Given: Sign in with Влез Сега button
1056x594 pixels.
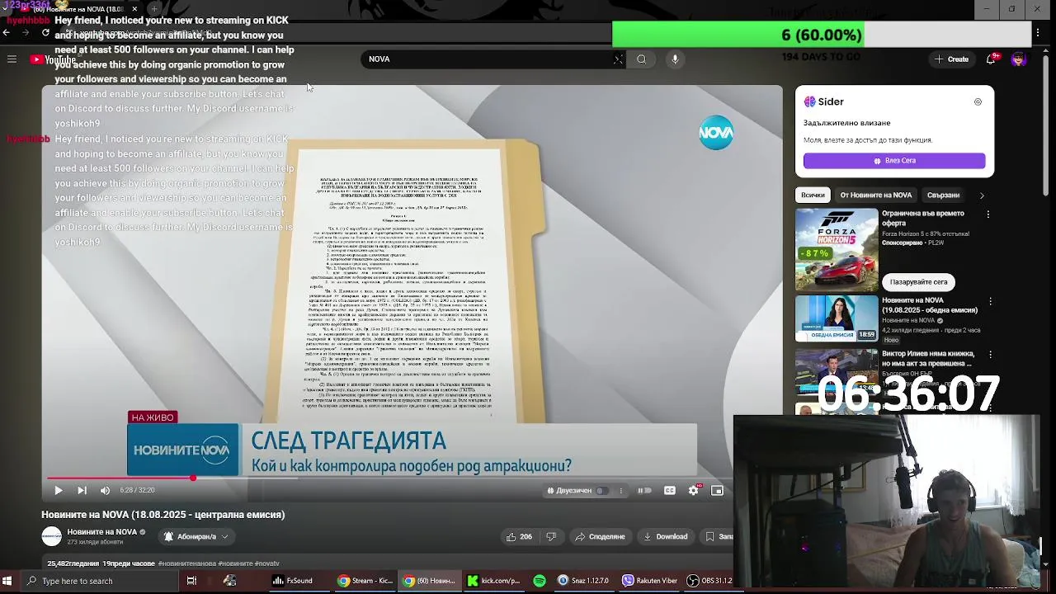Looking at the screenshot, I should 894,161.
